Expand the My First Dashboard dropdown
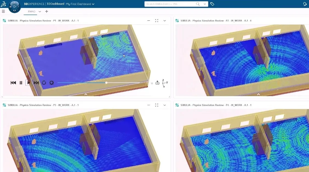Screen dimensions: 309x172 pos(93,4)
